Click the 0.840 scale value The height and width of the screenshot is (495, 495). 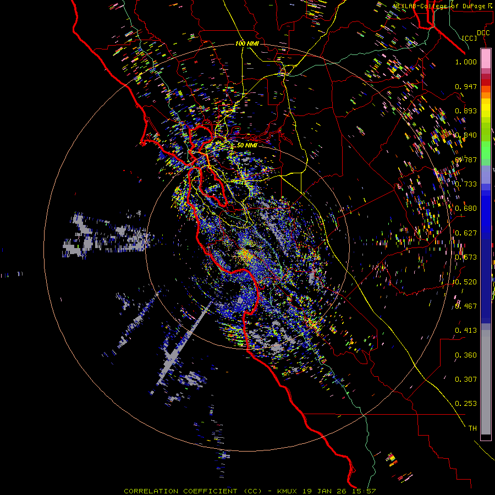pyautogui.click(x=466, y=135)
